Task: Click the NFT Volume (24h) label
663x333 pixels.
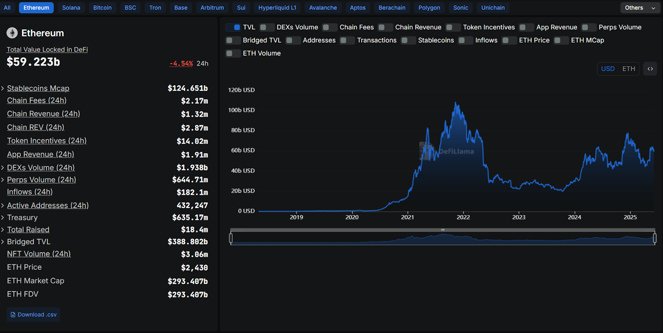Action: click(39, 254)
